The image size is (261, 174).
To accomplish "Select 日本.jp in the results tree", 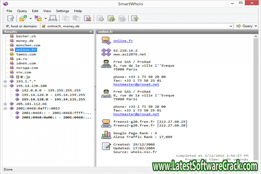I will click(23, 77).
